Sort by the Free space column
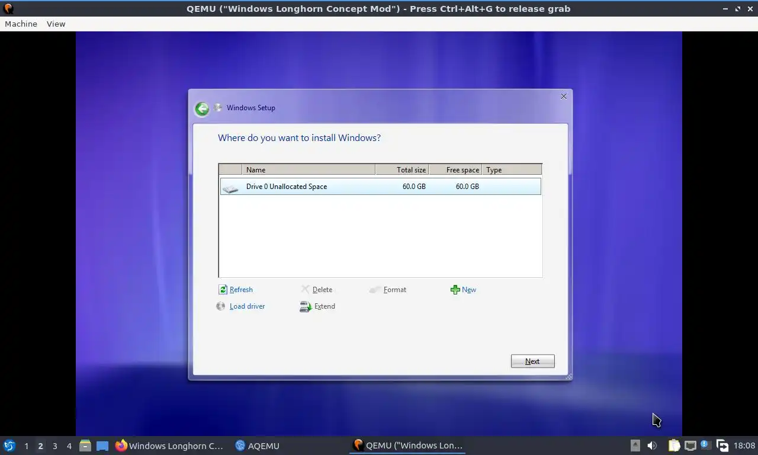The width and height of the screenshot is (758, 455). click(x=455, y=169)
